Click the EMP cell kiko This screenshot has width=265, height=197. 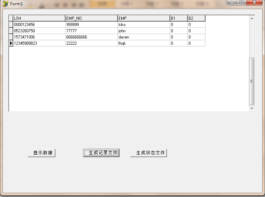point(144,25)
